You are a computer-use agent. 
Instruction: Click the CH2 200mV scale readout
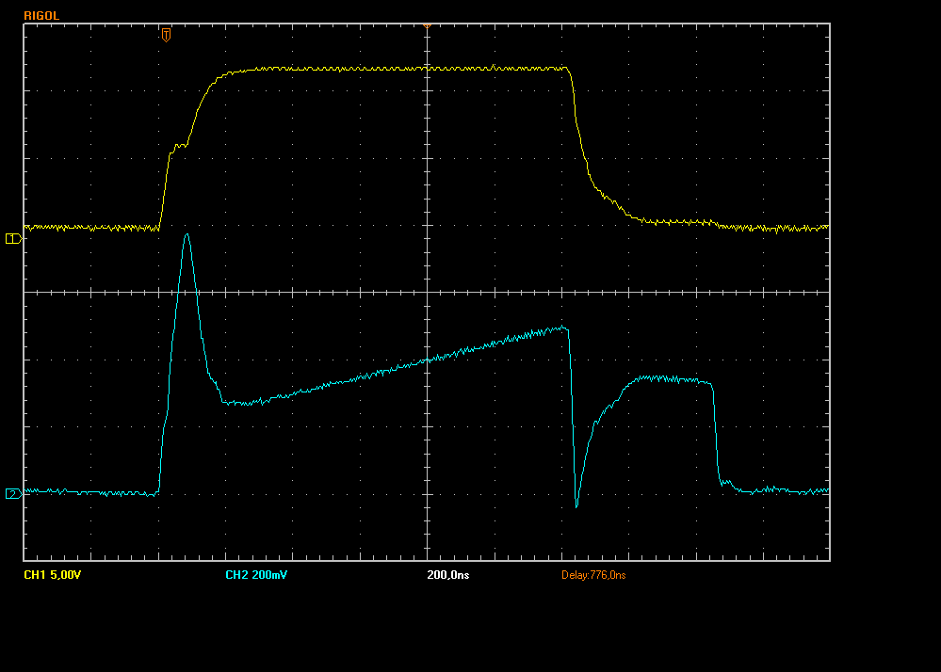coord(256,575)
